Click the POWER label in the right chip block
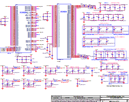 [64, 12]
